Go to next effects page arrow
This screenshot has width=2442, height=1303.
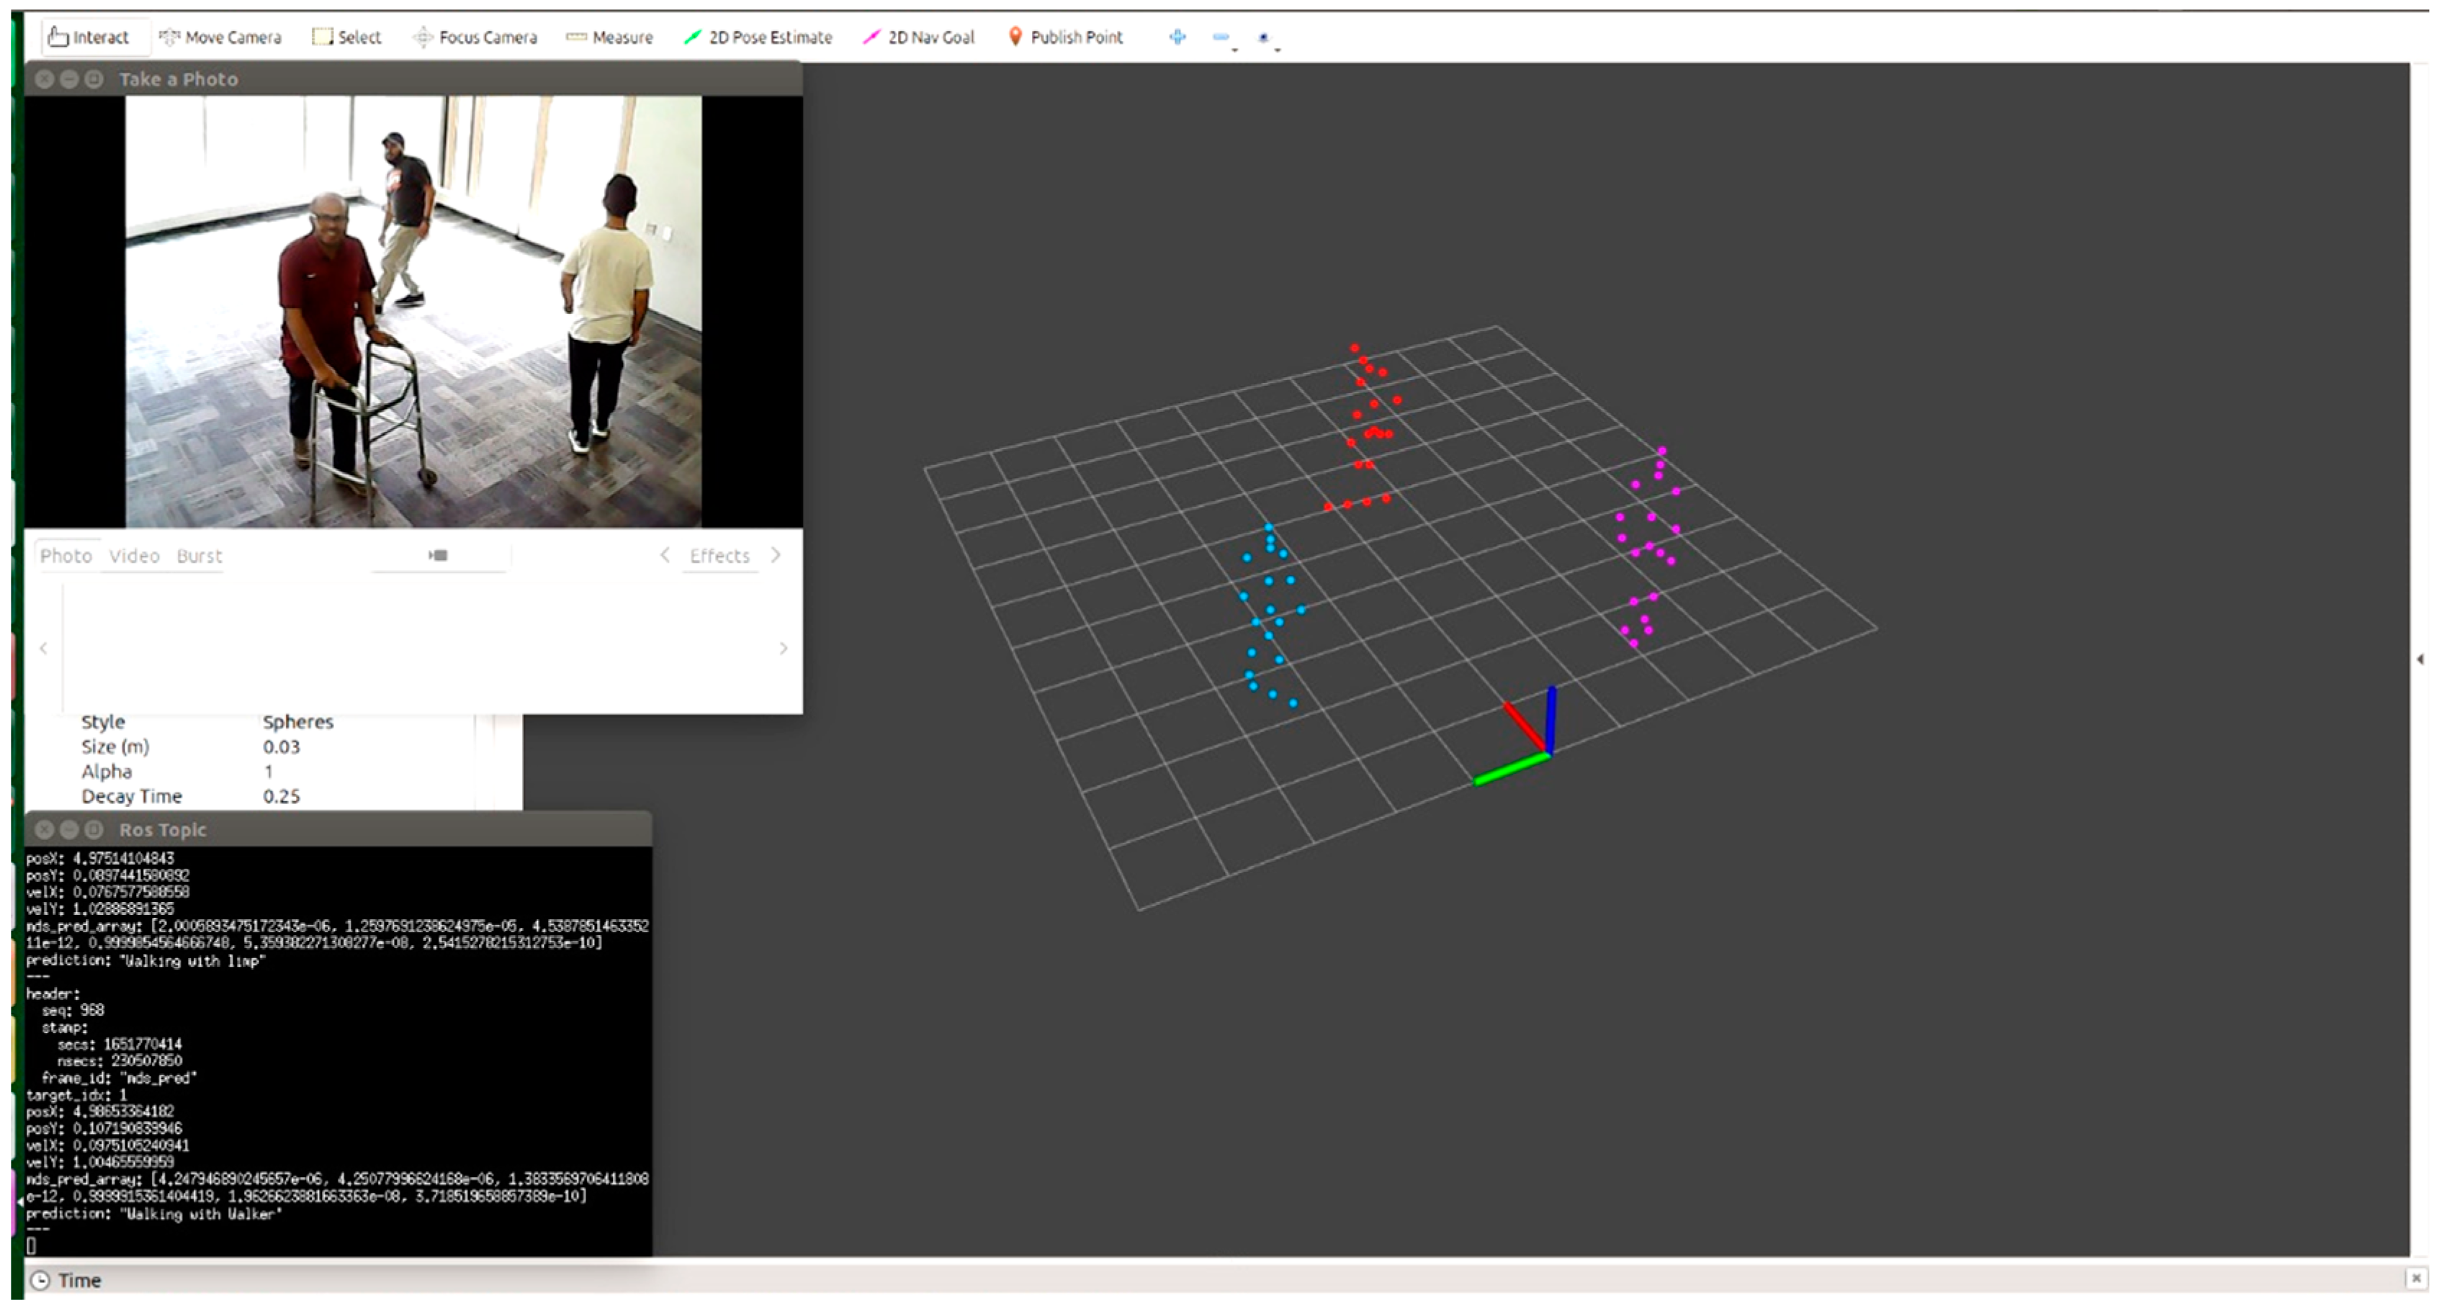click(x=776, y=555)
